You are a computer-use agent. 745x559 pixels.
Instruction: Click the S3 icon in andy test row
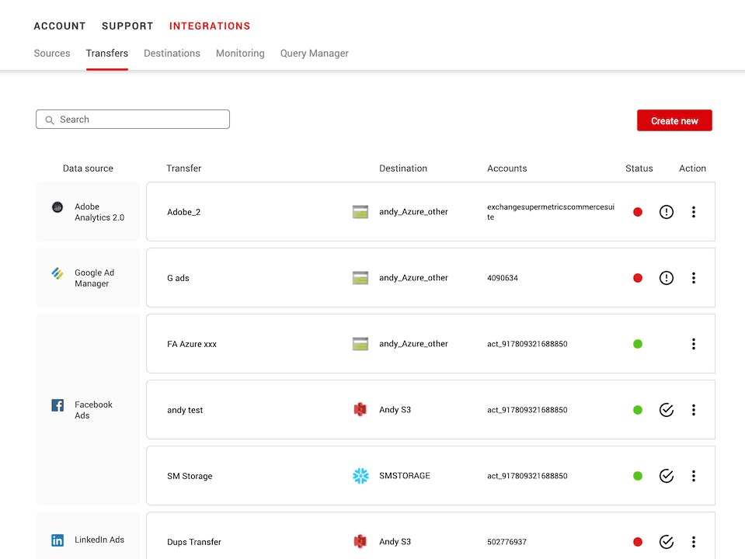[x=360, y=409]
